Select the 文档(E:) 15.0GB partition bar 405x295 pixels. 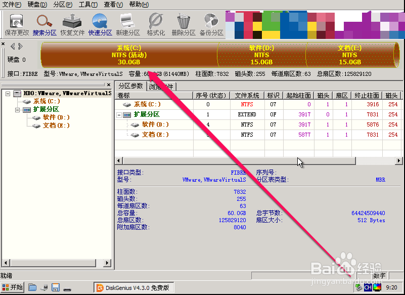(x=350, y=55)
